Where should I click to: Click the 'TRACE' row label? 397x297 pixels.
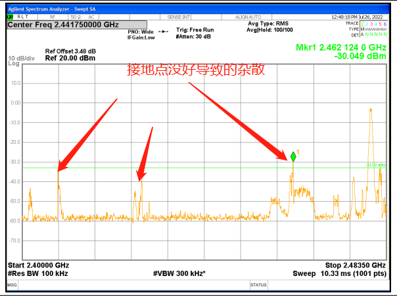coord(352,23)
